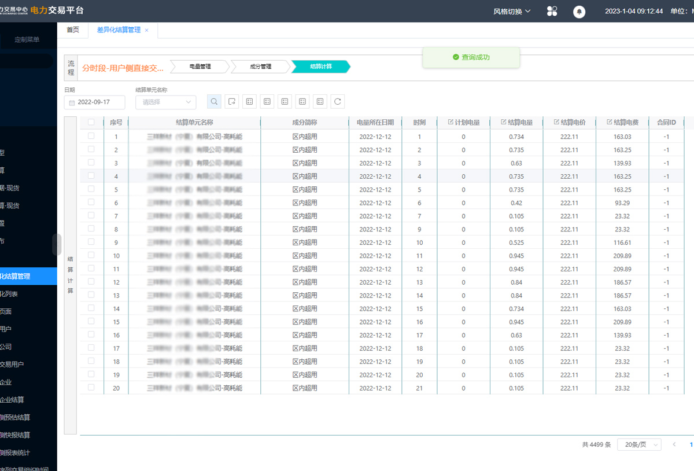Click the 合同ID column header
This screenshot has width=694, height=471.
point(666,122)
